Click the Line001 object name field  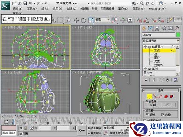158,35
